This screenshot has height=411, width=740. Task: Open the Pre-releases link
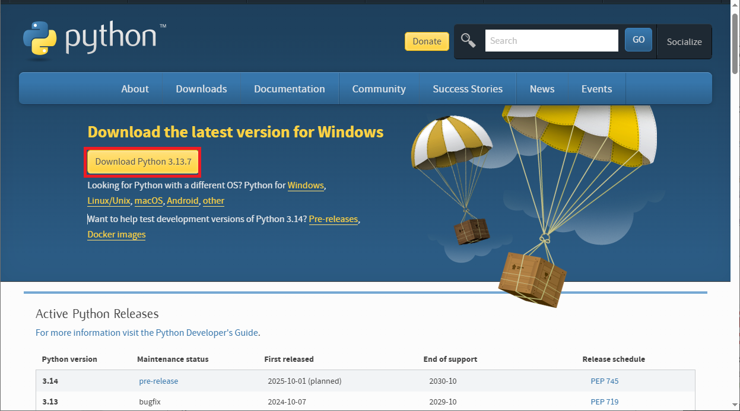pos(334,219)
